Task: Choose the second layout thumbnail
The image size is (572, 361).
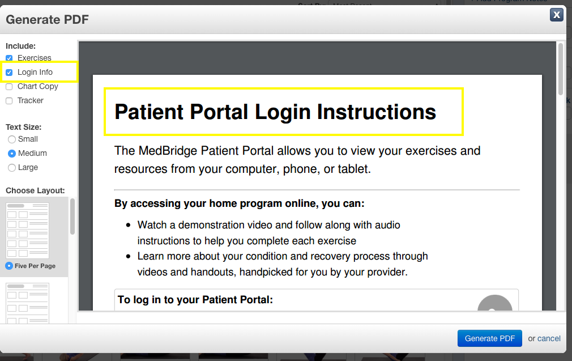Action: point(27,303)
